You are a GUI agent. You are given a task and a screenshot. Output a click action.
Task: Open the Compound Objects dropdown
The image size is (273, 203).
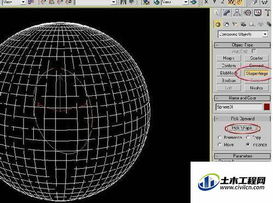[x=243, y=34]
